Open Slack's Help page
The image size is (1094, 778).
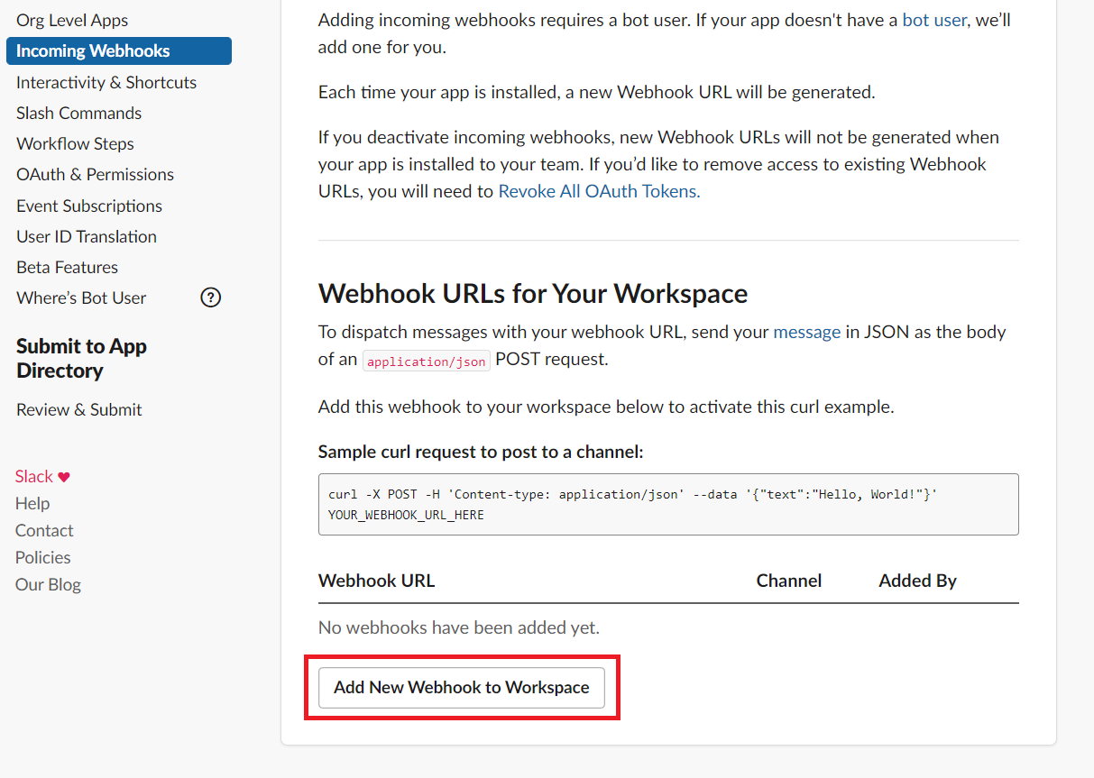32,502
